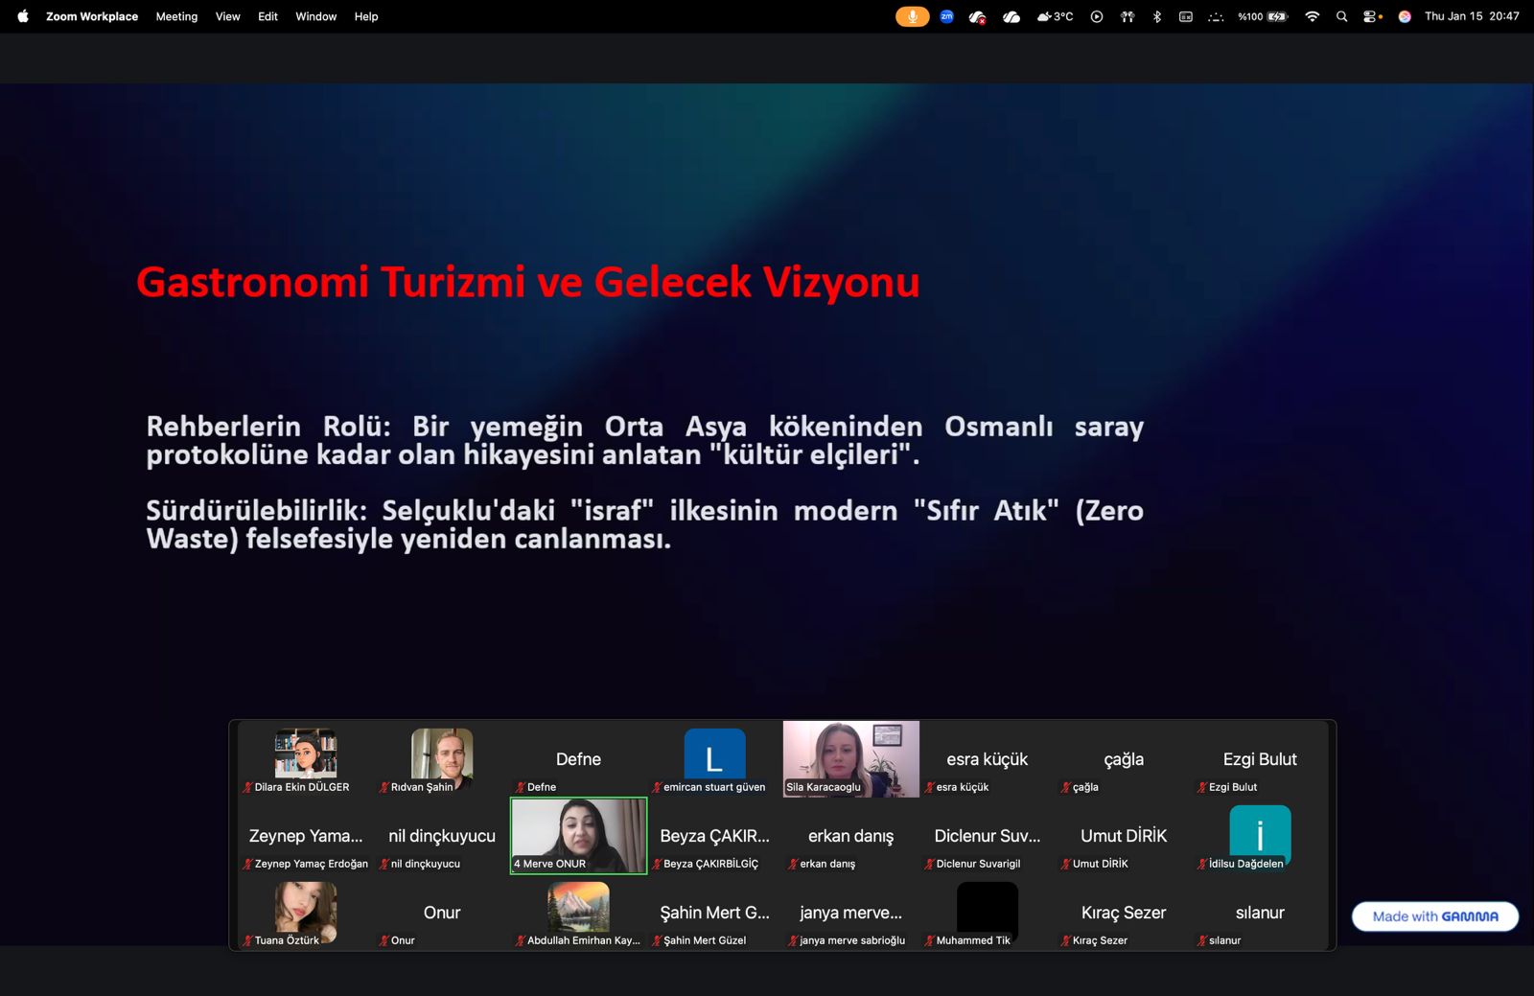Open the Bluetooth menu bar icon
The image size is (1534, 996).
tap(1157, 16)
